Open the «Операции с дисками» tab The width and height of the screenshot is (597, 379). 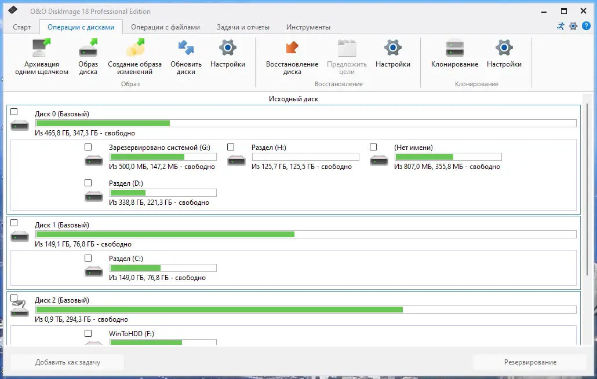[x=81, y=27]
